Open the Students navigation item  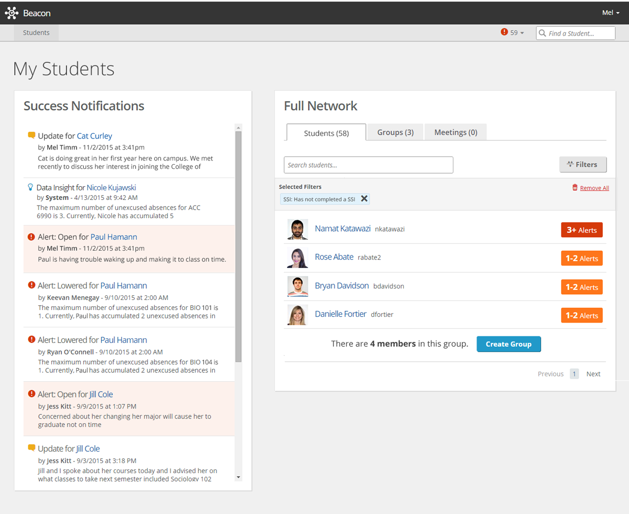[x=36, y=33]
